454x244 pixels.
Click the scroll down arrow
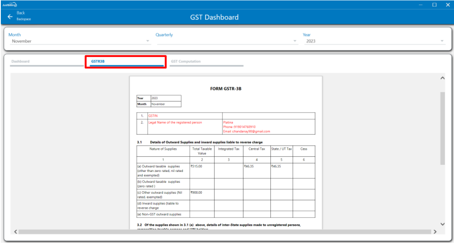tap(442, 224)
